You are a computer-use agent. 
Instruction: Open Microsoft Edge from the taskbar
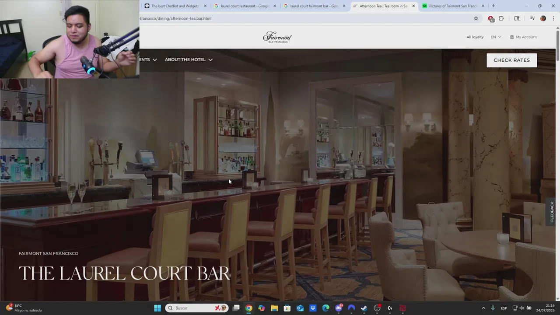point(325,308)
